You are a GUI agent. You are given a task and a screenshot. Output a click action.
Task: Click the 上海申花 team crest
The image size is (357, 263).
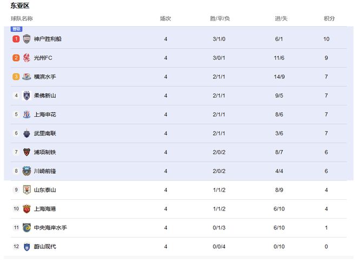click(x=27, y=115)
